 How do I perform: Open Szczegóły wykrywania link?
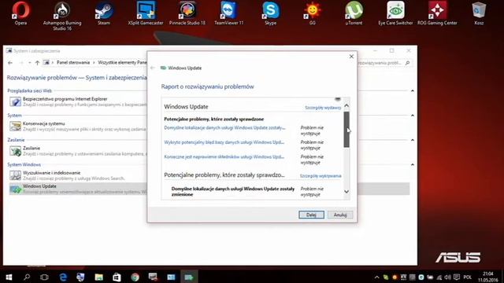[321, 176]
